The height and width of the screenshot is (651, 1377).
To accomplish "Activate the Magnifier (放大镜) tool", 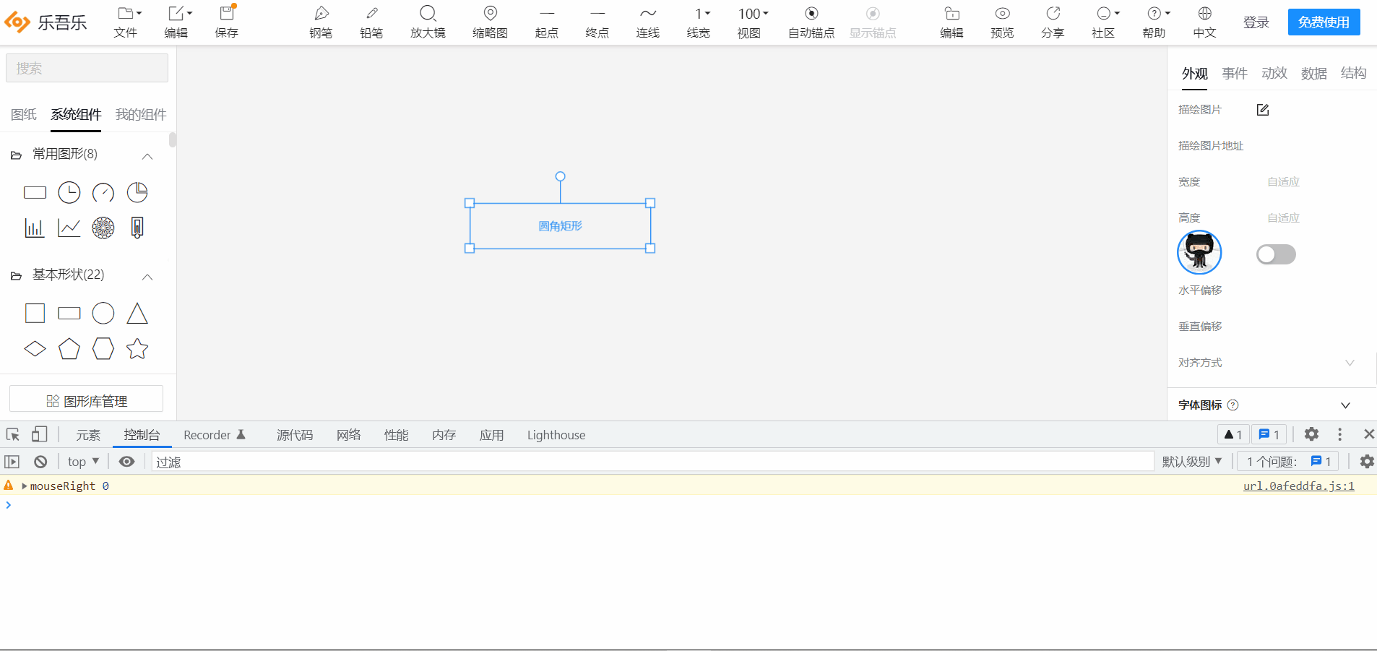I will (x=428, y=20).
